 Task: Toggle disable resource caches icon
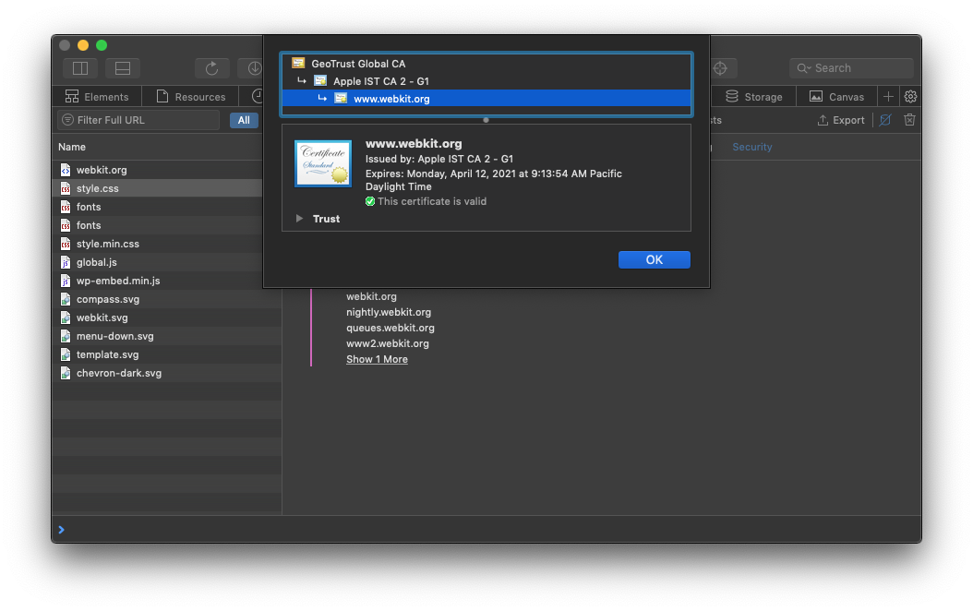pos(885,120)
